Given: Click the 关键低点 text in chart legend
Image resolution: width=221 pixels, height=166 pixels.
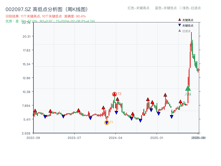Looking at the screenshot, I should pyautogui.click(x=188, y=25).
